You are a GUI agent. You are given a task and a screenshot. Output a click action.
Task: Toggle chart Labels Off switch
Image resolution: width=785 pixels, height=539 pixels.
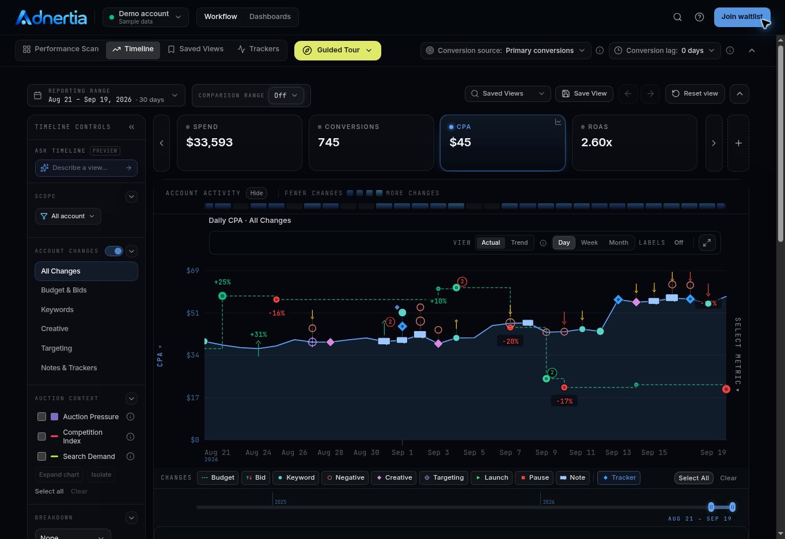[x=678, y=243]
